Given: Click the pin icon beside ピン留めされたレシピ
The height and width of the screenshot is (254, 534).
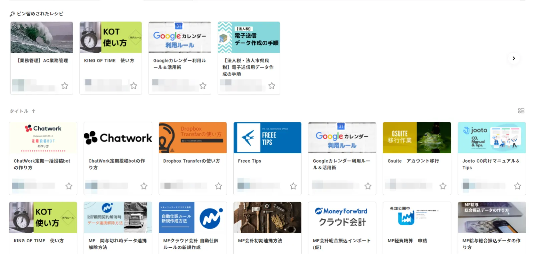Looking at the screenshot, I should click(x=12, y=14).
